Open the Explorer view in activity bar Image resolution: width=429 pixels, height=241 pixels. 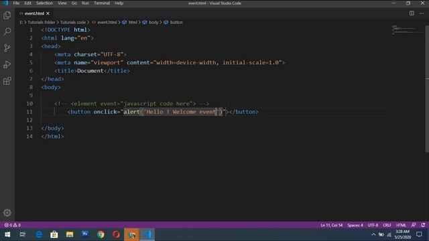click(7, 15)
